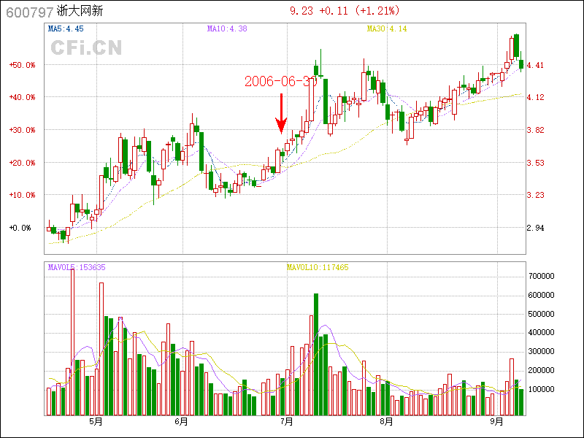The height and width of the screenshot is (438, 584).
Task: Click the CFi.CN watermark logo
Action: [86, 47]
